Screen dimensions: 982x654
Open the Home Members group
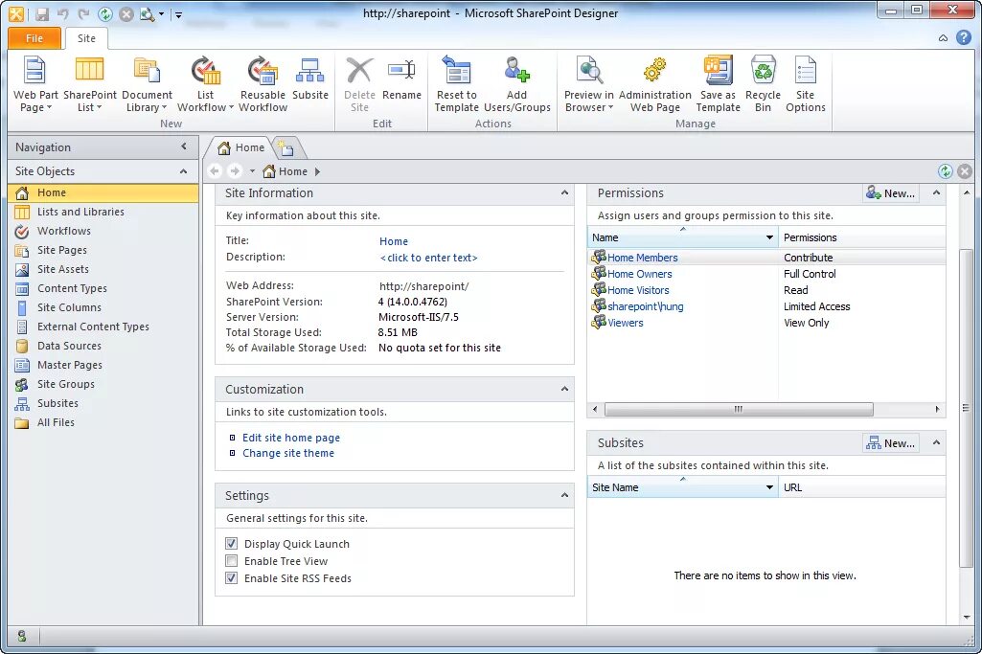[x=643, y=258]
